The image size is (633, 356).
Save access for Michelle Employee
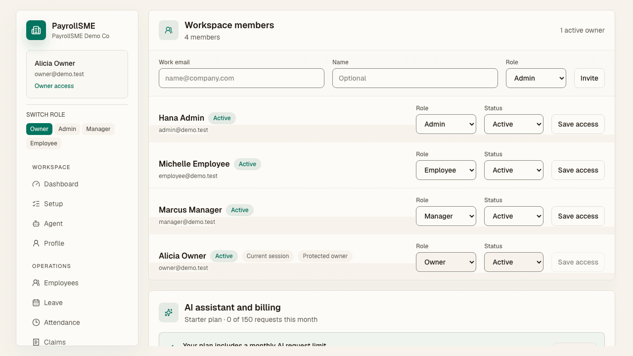pyautogui.click(x=578, y=170)
